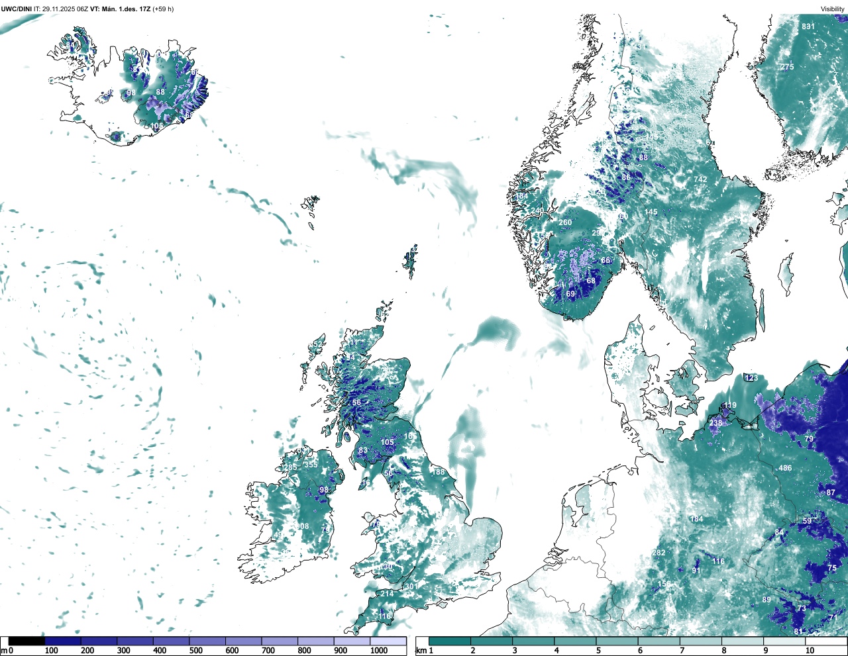
Task: Click the 8–9 km legend swatch
Action: coord(743,641)
